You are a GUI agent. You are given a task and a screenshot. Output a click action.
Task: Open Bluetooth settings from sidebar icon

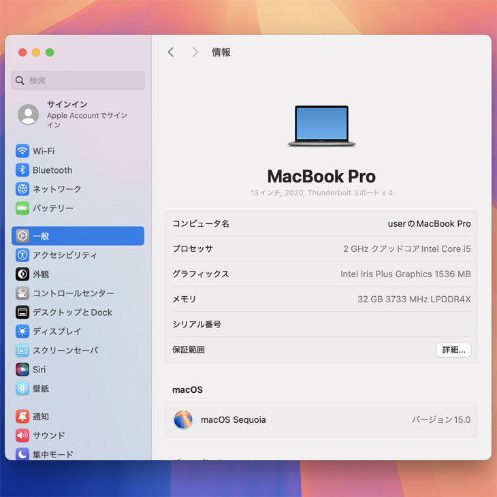22,170
